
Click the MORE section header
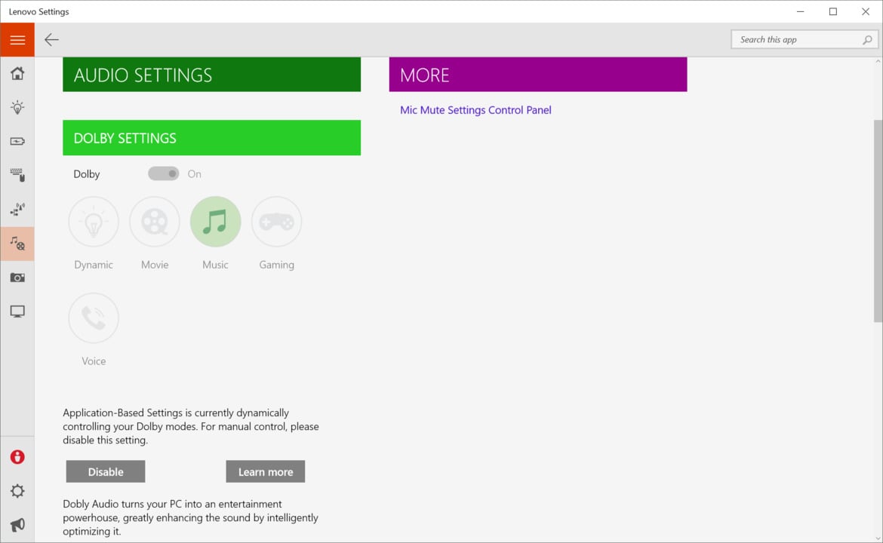tap(538, 74)
